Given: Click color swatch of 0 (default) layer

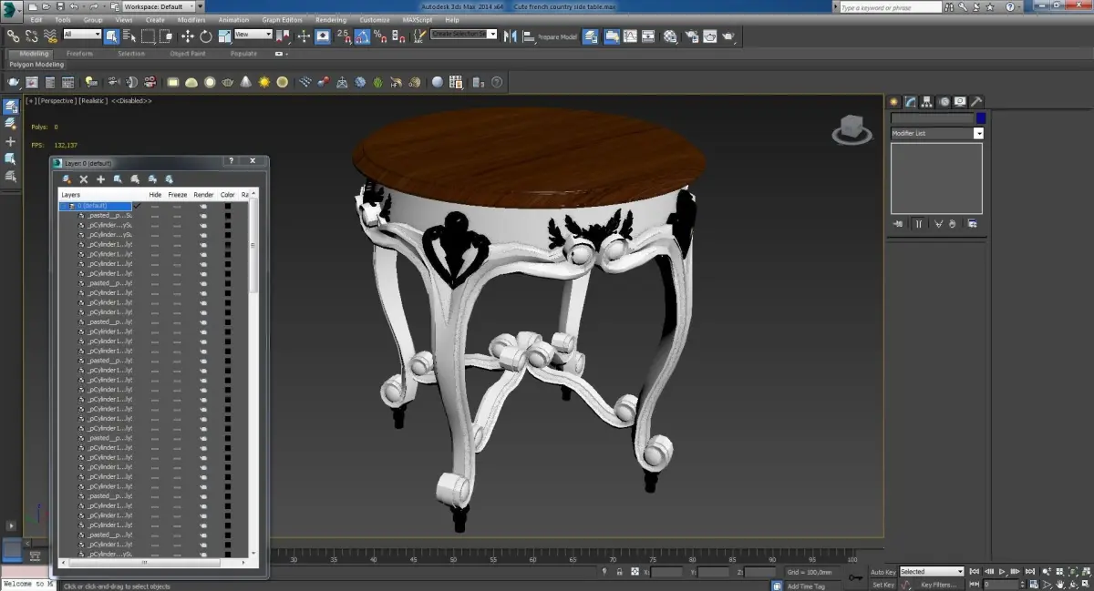Looking at the screenshot, I should pyautogui.click(x=227, y=206).
